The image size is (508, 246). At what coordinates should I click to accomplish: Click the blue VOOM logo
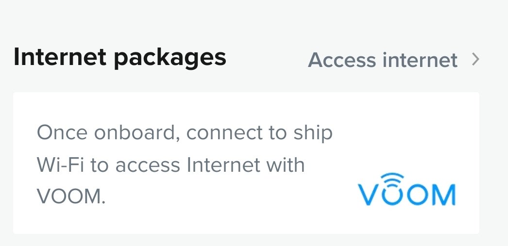point(406,189)
